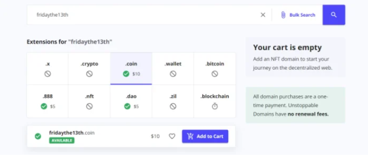Pick the .bitcoin extension tile

click(x=215, y=69)
